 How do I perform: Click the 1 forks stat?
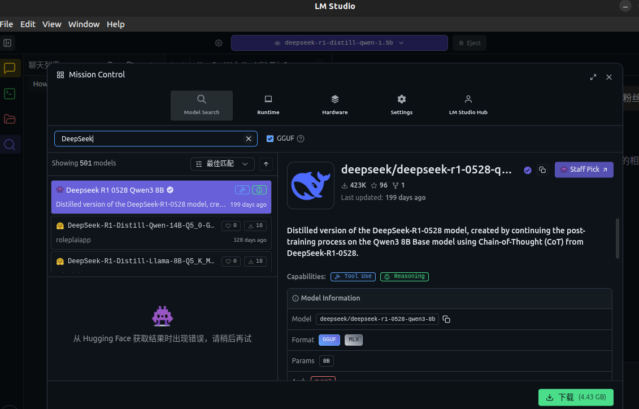pyautogui.click(x=398, y=185)
